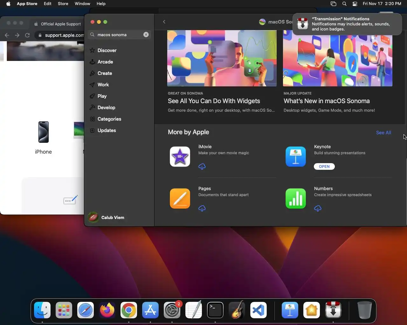
Task: Click the Numbers app name
Action: 323,189
